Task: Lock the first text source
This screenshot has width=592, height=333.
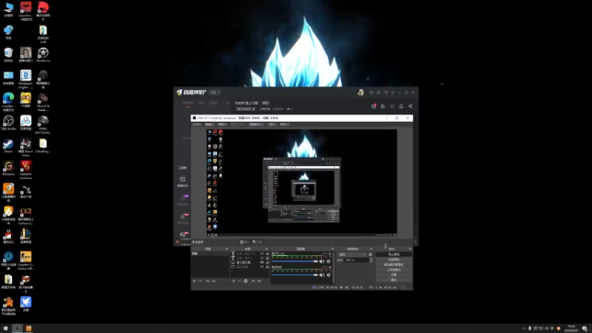Action: 267,254
